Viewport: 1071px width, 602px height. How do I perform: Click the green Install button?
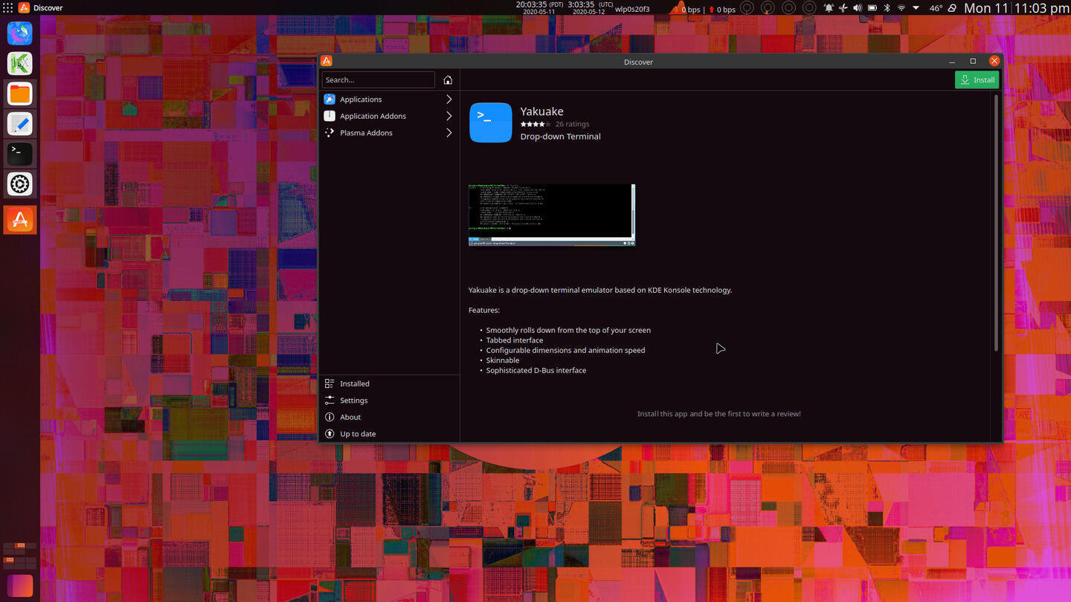click(x=977, y=80)
